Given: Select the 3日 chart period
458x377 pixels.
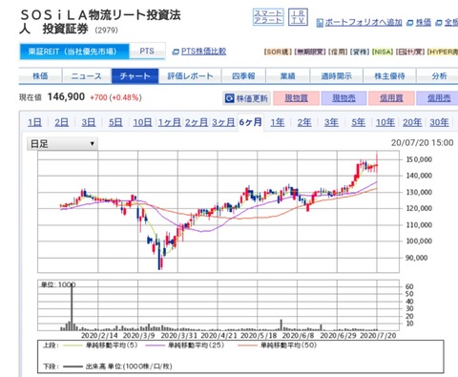Looking at the screenshot, I should (89, 122).
